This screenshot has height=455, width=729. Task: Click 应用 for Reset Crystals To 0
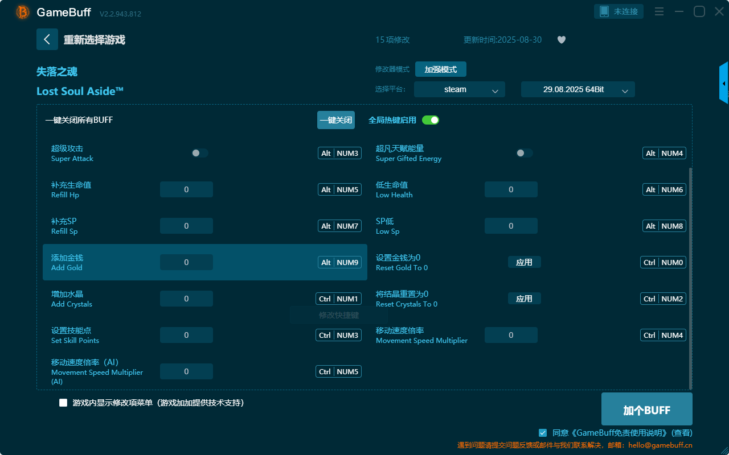pos(525,299)
